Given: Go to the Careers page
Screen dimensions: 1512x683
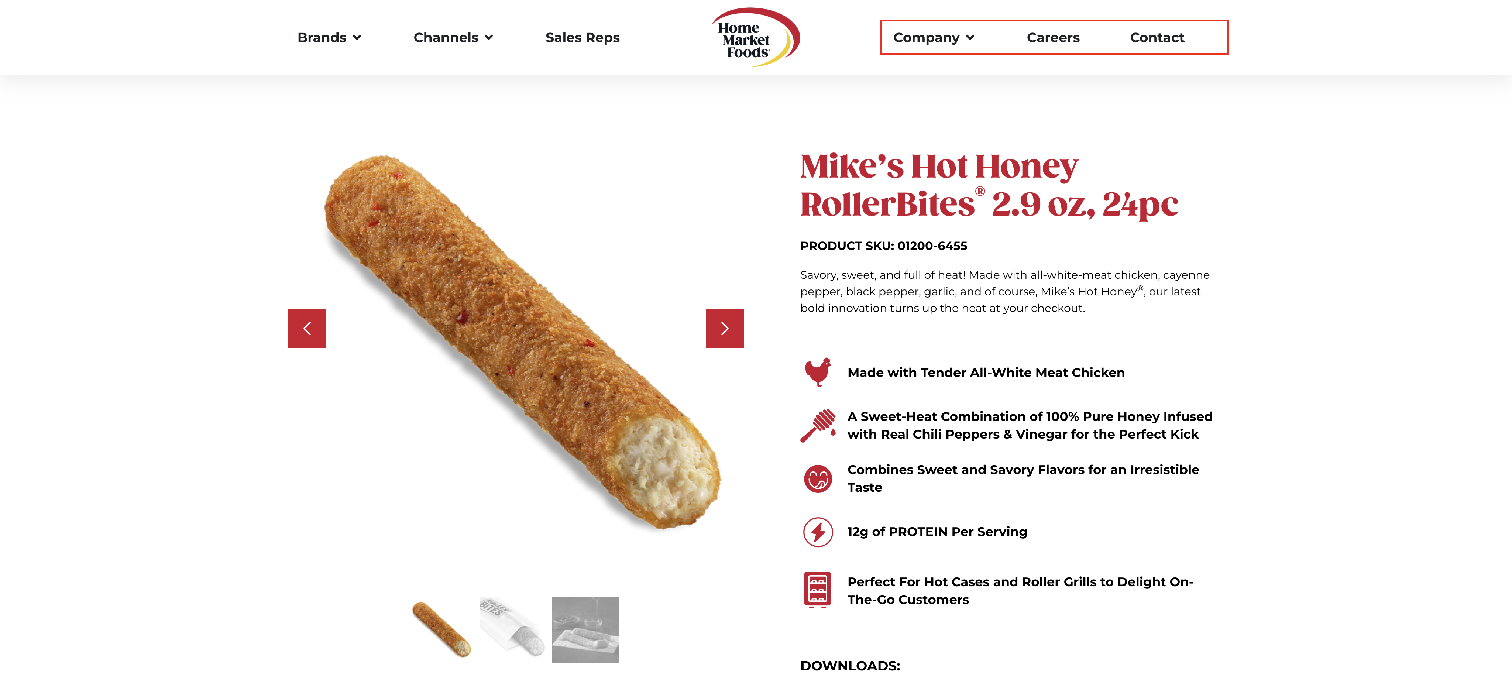Looking at the screenshot, I should 1053,38.
